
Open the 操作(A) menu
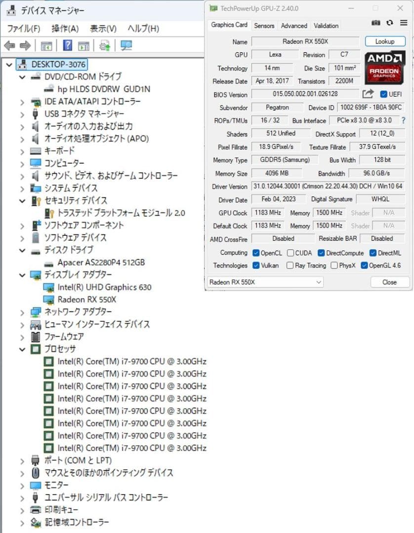[x=65, y=29]
